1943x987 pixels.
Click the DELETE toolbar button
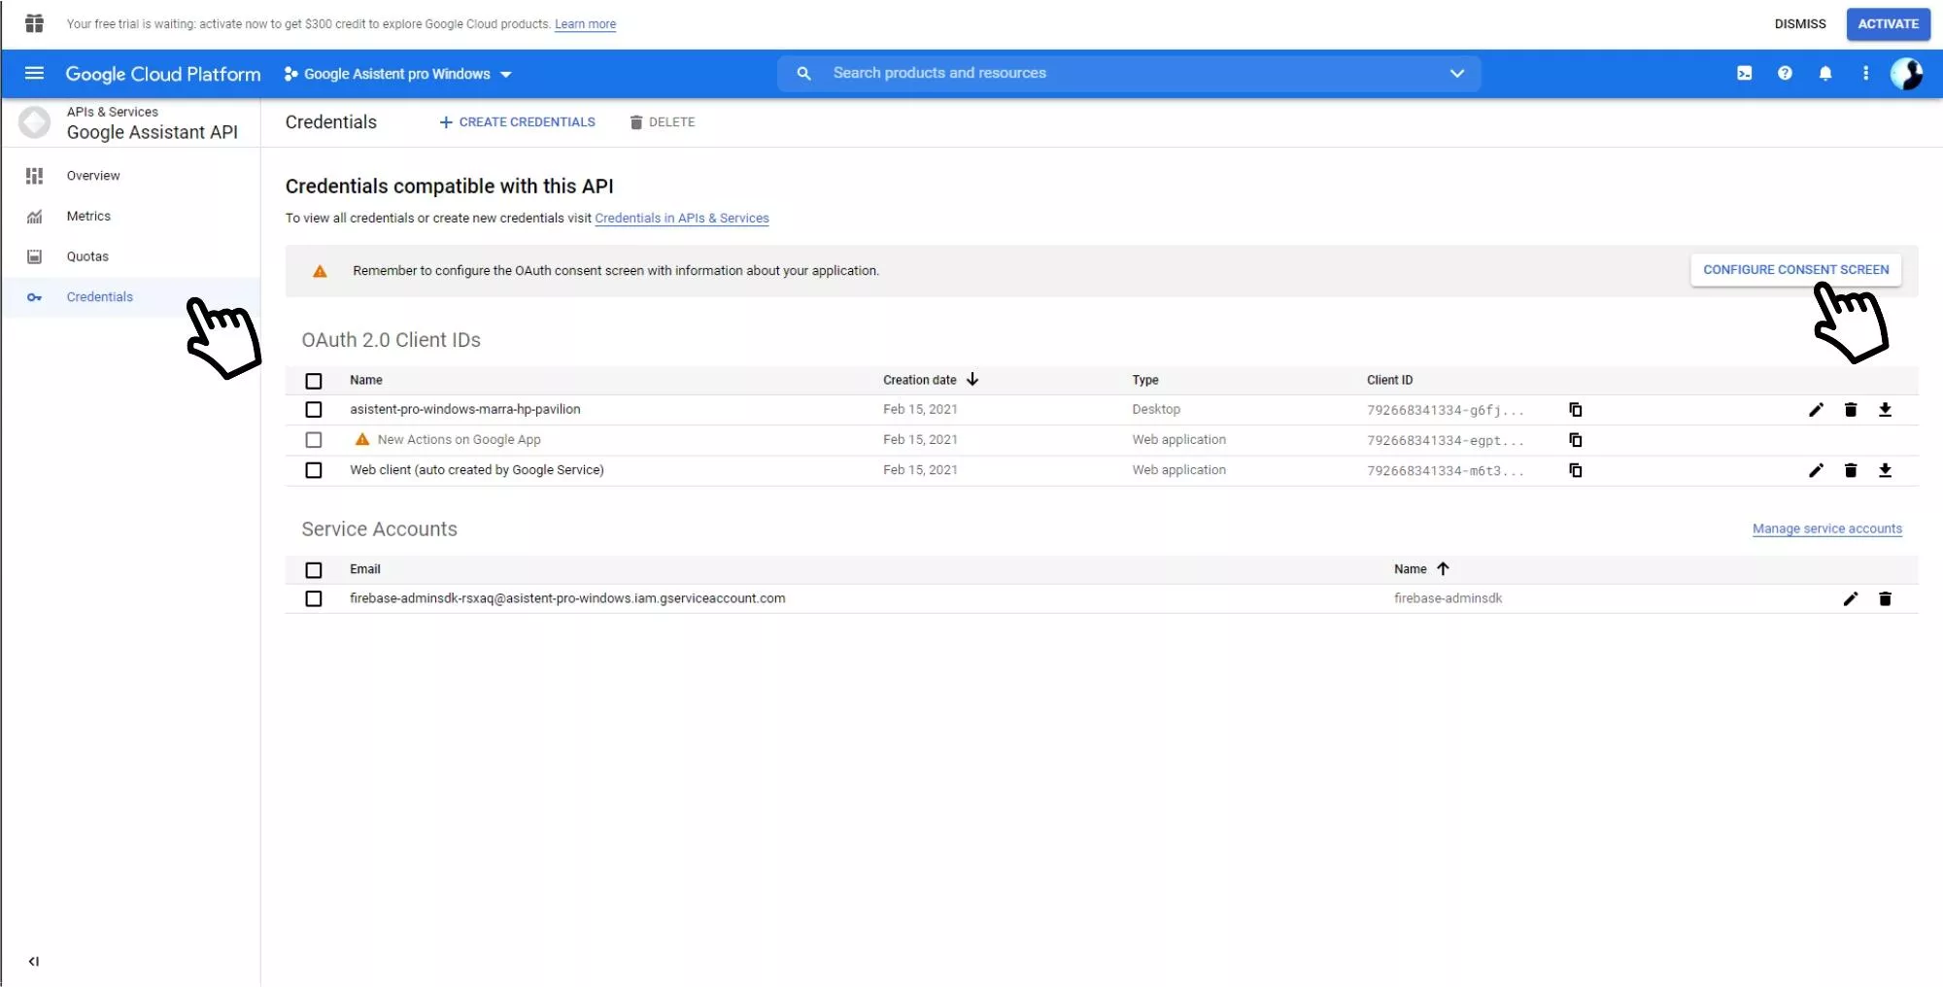663,122
